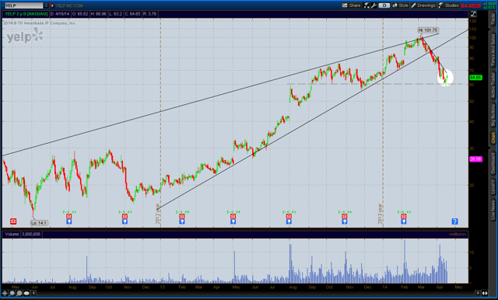Click the scroll right arrow at the bottom right

pyautogui.click(x=478, y=293)
